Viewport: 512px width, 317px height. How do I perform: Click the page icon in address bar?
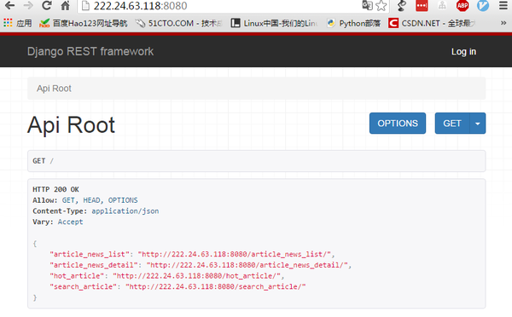(85, 6)
